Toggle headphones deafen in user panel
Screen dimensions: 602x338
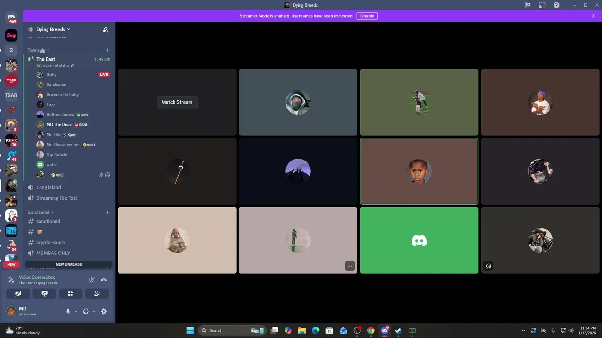click(x=86, y=311)
